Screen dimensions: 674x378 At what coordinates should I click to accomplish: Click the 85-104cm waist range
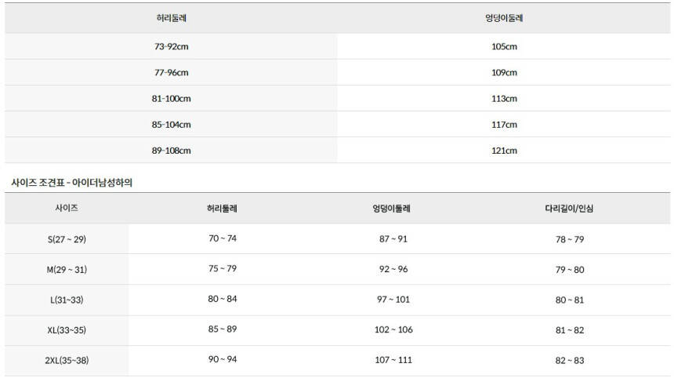[172, 125]
